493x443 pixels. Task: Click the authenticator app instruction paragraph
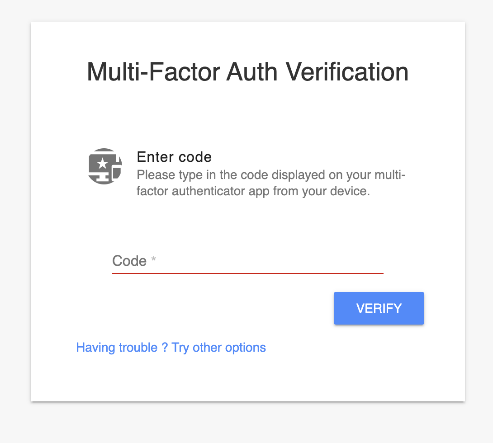point(270,183)
